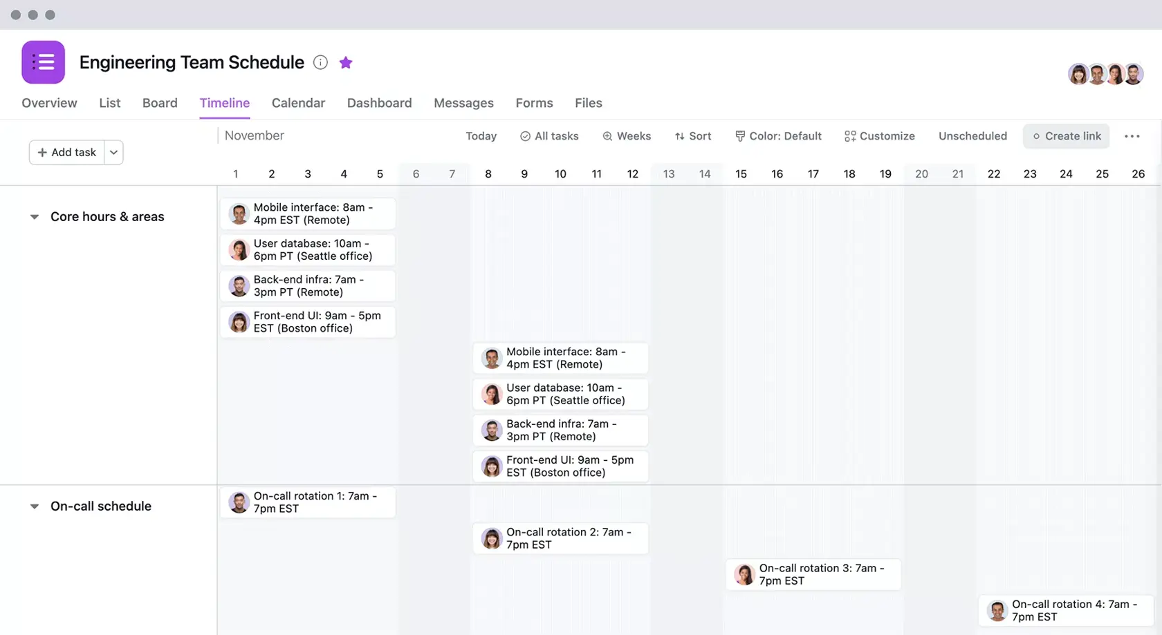
Task: Click the Create link button
Action: pos(1066,136)
